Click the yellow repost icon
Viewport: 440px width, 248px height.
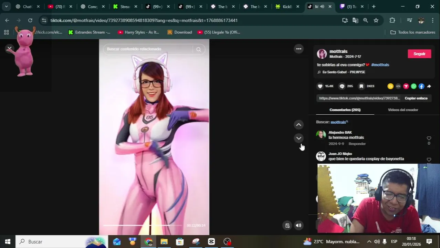coord(390,86)
